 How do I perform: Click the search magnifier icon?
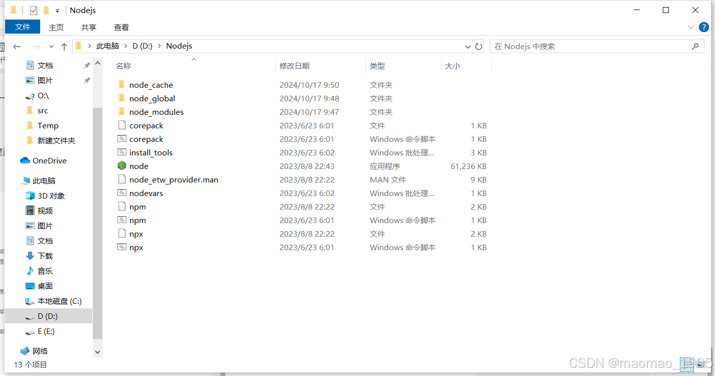(695, 46)
